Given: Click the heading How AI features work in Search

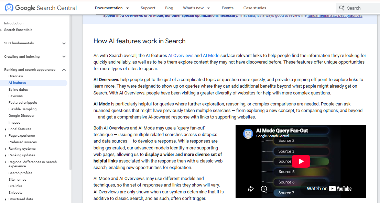Looking at the screenshot, I should pyautogui.click(x=140, y=41).
